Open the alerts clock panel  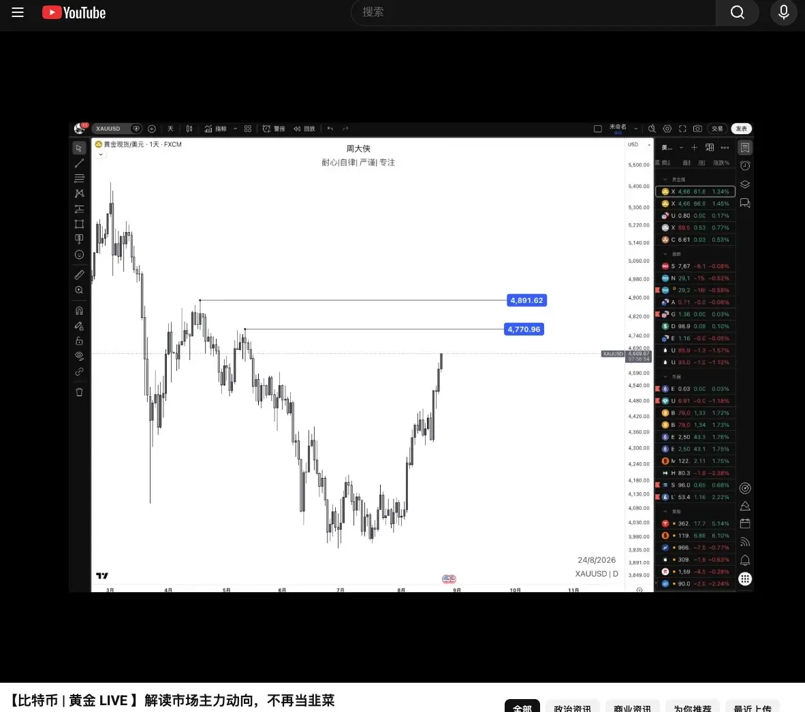coord(745,165)
